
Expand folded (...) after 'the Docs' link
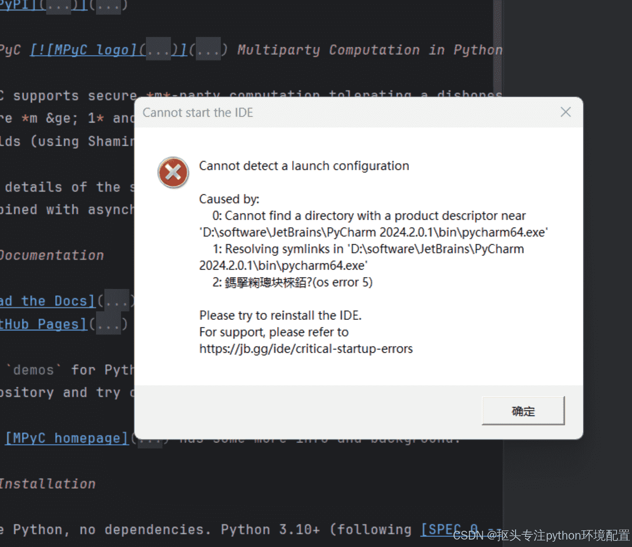[x=116, y=301]
